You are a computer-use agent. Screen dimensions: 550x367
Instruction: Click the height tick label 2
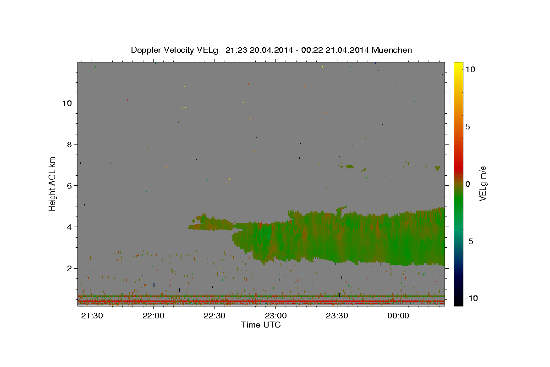pos(69,268)
